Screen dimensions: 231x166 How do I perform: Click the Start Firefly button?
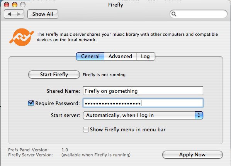(54, 75)
